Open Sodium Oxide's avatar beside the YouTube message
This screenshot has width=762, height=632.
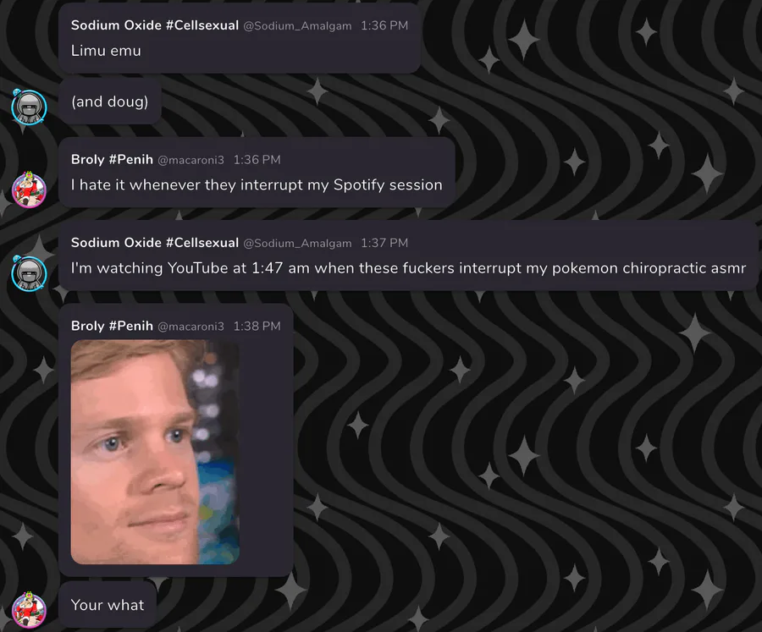point(29,273)
